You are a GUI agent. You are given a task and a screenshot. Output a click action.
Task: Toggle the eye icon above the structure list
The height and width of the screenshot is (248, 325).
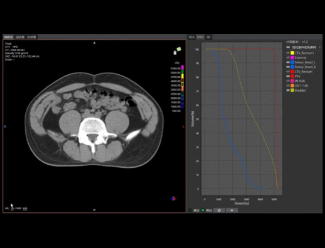coord(288,48)
